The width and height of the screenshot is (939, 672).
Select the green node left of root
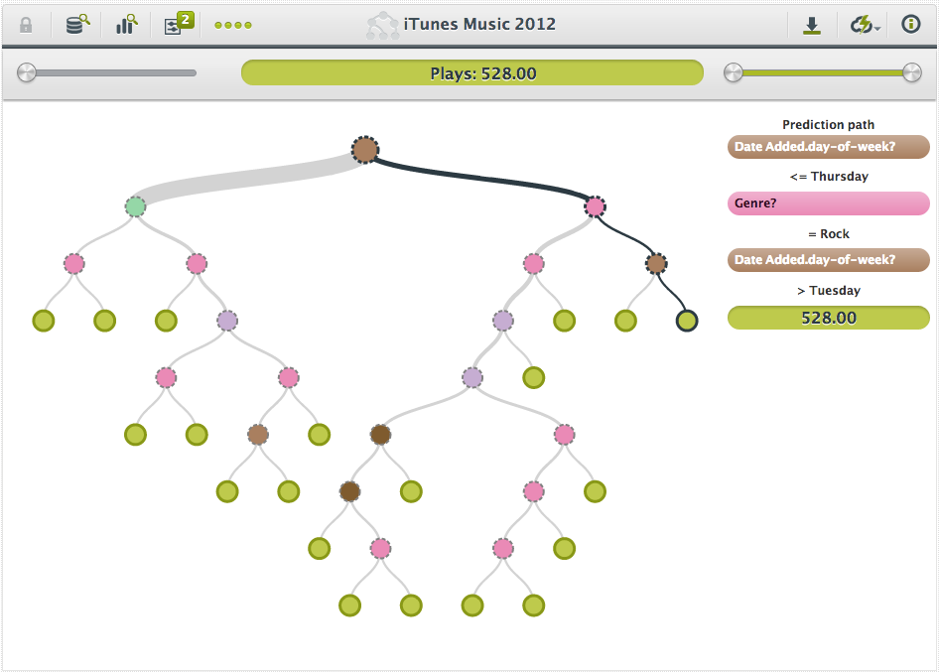135,206
